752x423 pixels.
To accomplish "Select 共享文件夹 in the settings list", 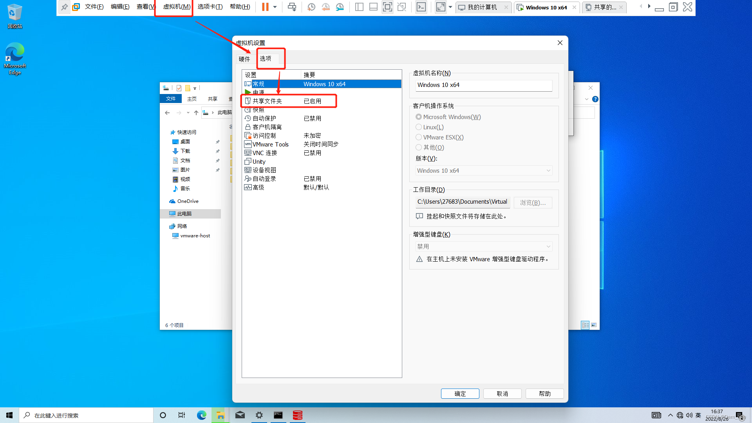I will pos(267,101).
